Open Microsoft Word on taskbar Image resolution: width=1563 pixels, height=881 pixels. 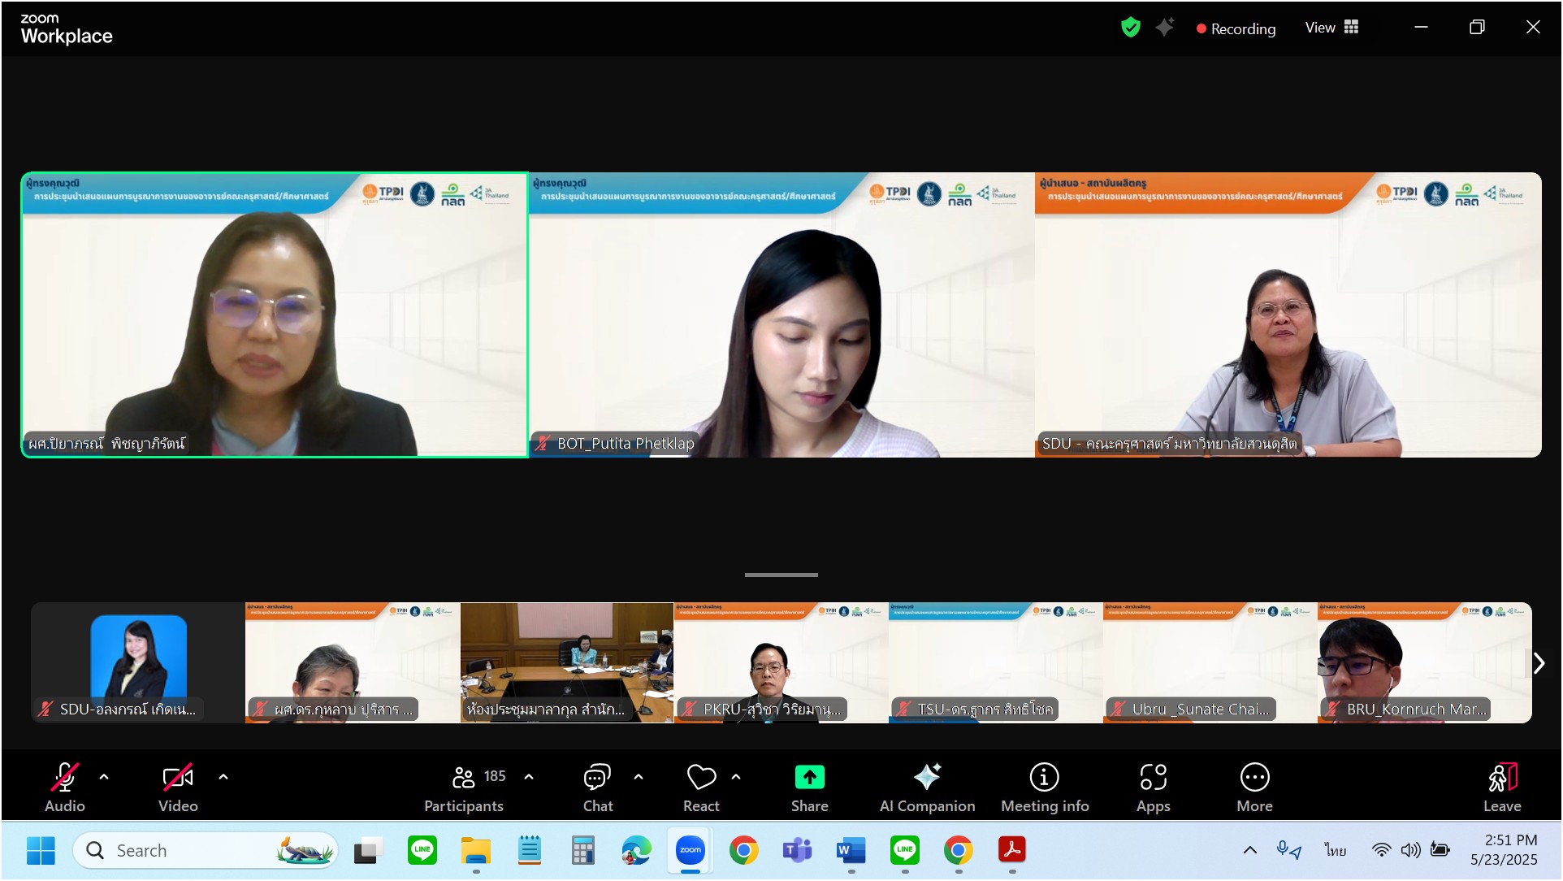pos(851,850)
